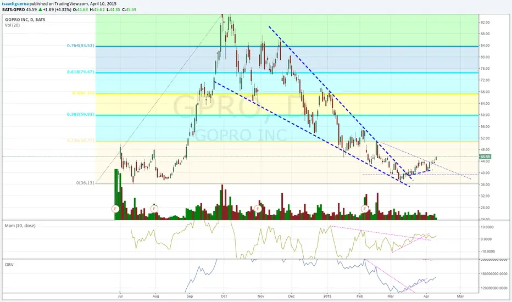Click the GOPRO INC, D, BATS chart title
Screen dimensions: 512x302
coord(25,20)
